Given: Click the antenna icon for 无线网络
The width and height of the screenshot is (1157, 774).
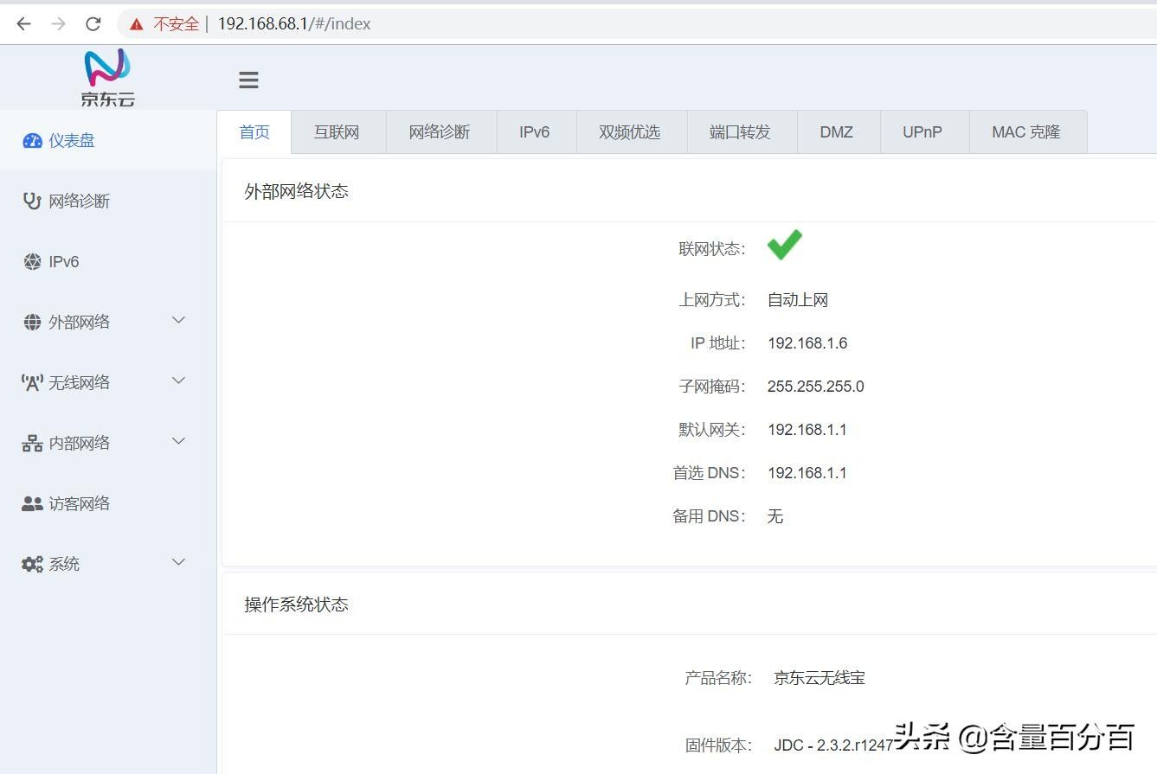Looking at the screenshot, I should pyautogui.click(x=32, y=383).
